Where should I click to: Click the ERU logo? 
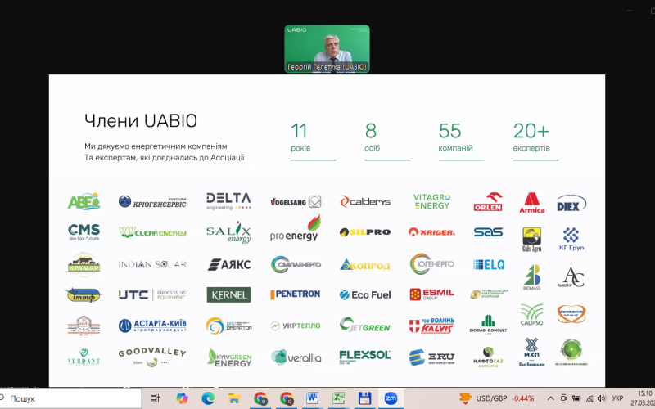point(431,357)
